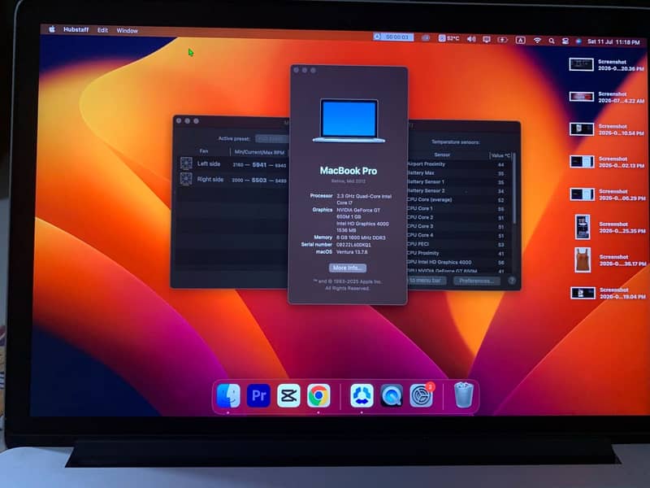Launch CapCut from the Dock

point(288,396)
